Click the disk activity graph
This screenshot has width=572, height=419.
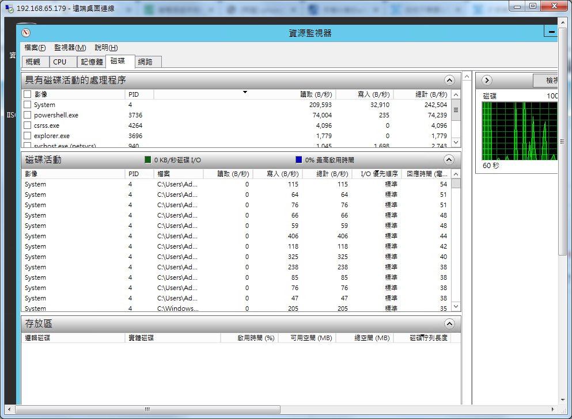(x=520, y=131)
